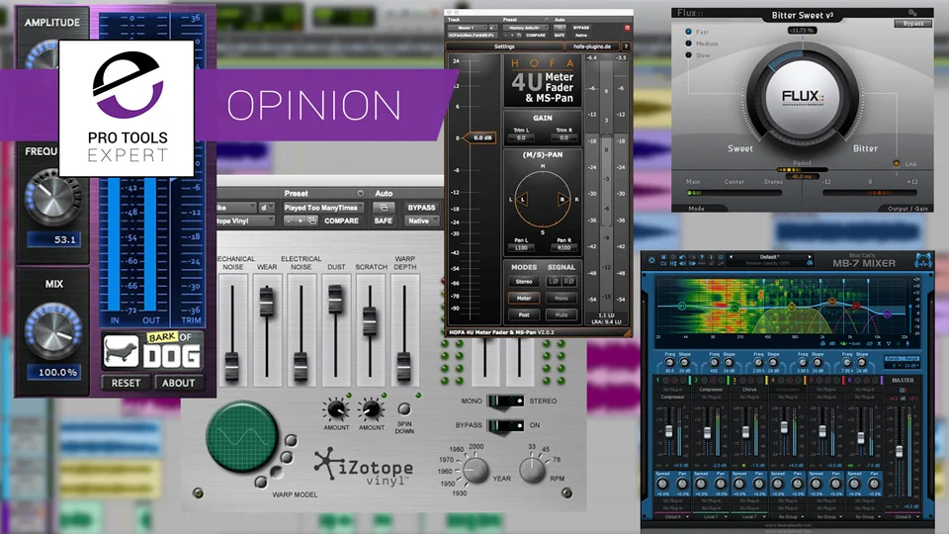Open the Master 1 track dropdown in HOFA

(468, 28)
